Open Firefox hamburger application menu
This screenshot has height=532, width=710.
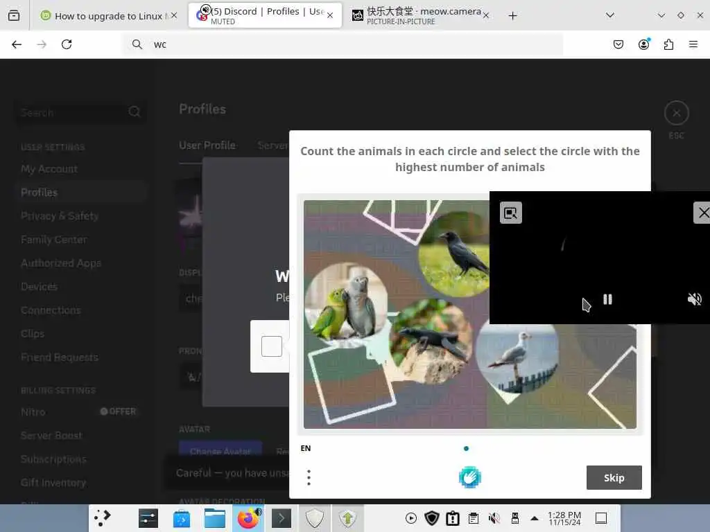pyautogui.click(x=693, y=44)
